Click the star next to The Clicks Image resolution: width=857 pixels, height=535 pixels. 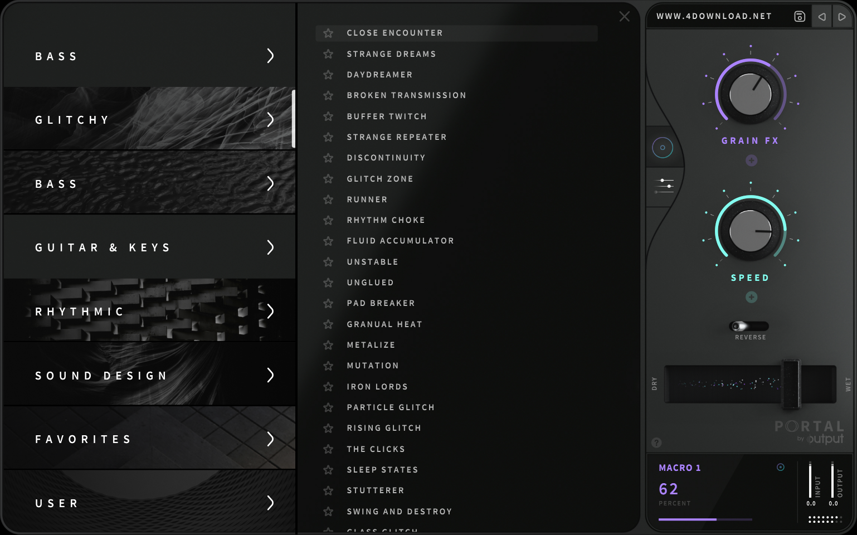328,449
